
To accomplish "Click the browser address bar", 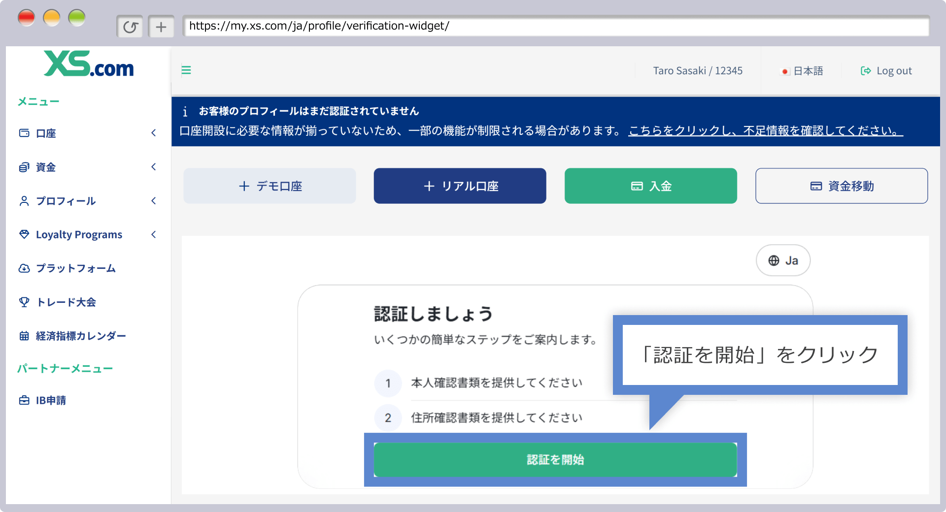I will (x=556, y=26).
